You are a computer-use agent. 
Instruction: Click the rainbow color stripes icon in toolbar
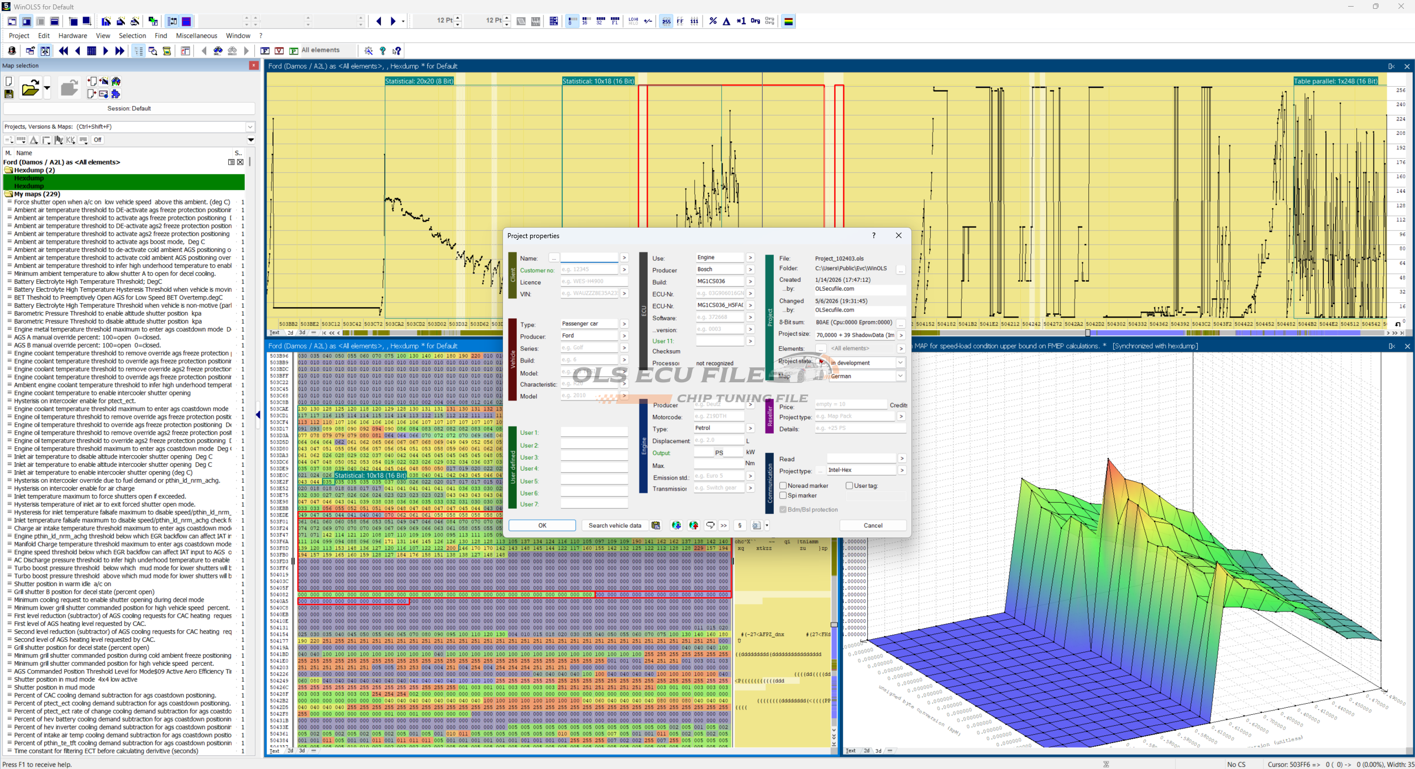tap(789, 22)
